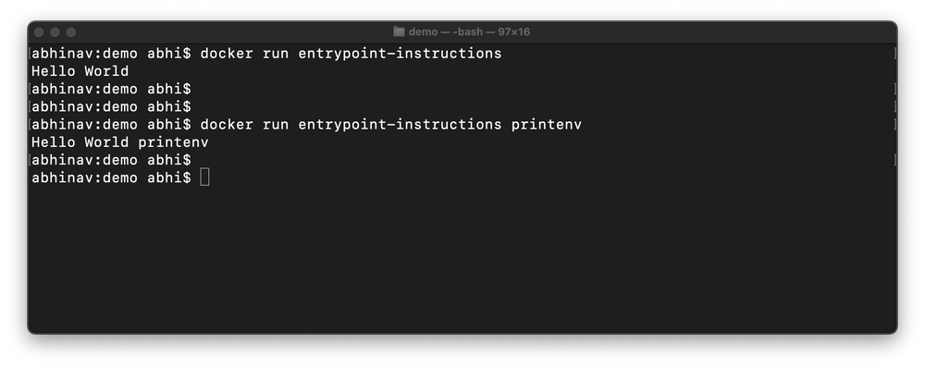Click the standalone 'Hello World' output line
Image resolution: width=925 pixels, height=368 pixels.
(x=80, y=71)
